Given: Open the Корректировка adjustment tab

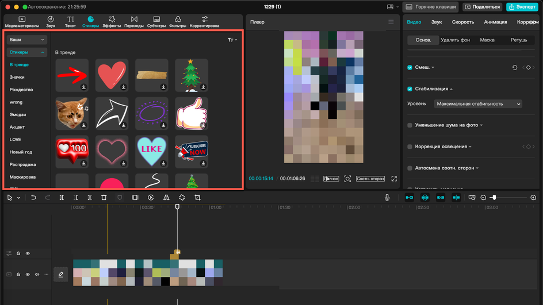Looking at the screenshot, I should click(204, 22).
